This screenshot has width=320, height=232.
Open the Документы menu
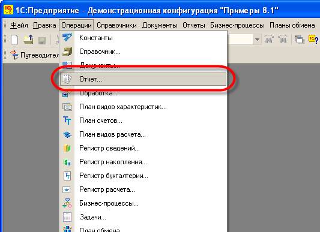(x=160, y=25)
